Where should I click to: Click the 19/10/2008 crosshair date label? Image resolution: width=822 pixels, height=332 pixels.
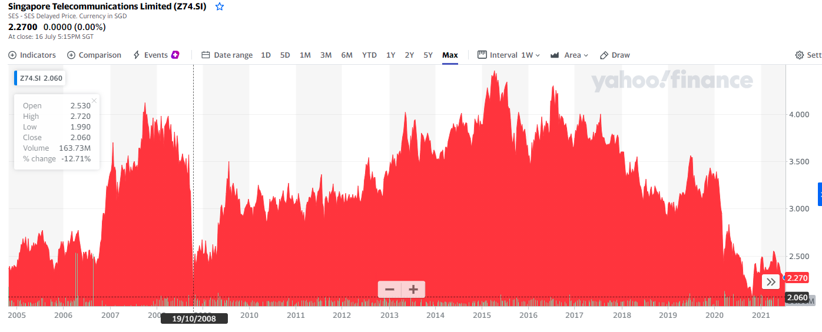(194, 318)
